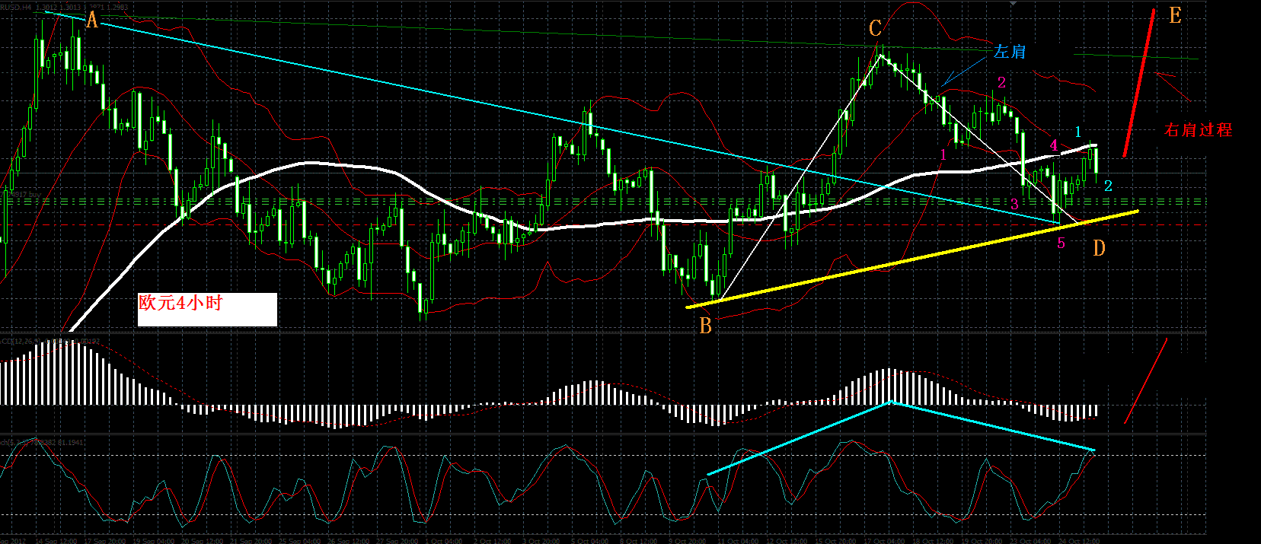
Task: Select the green dashed buy order level line
Action: [602, 202]
